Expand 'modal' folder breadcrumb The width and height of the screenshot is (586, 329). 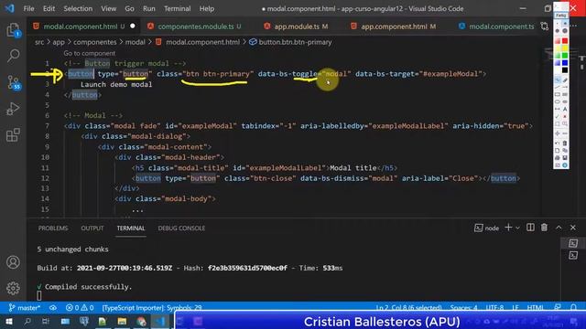click(135, 42)
